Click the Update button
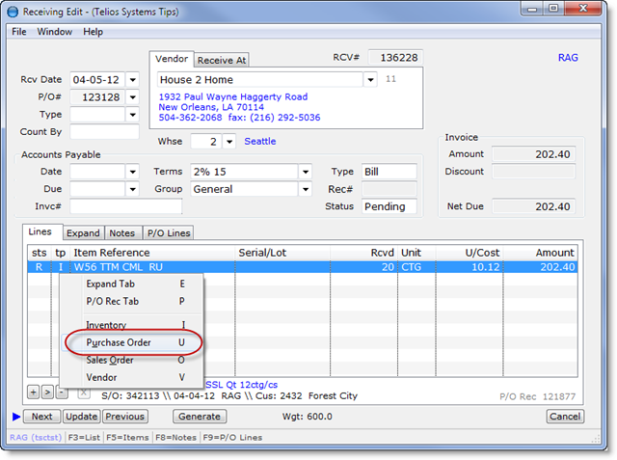617x460 pixels. 81,417
